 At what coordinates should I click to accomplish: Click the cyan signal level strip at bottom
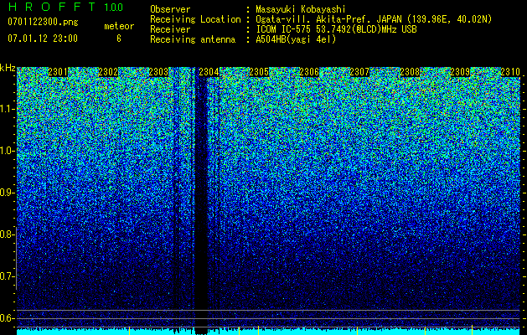pos(268,332)
